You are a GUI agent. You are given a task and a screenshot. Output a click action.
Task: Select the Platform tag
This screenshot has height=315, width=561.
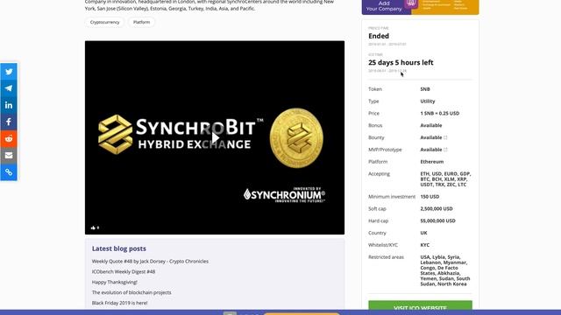(x=141, y=22)
